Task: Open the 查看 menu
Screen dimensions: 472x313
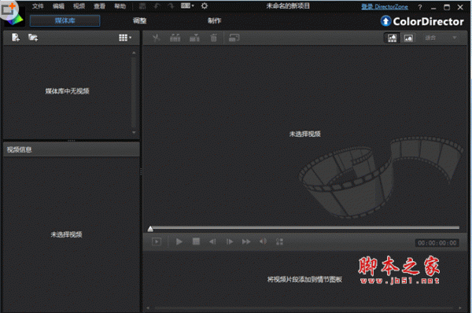Action: [99, 6]
